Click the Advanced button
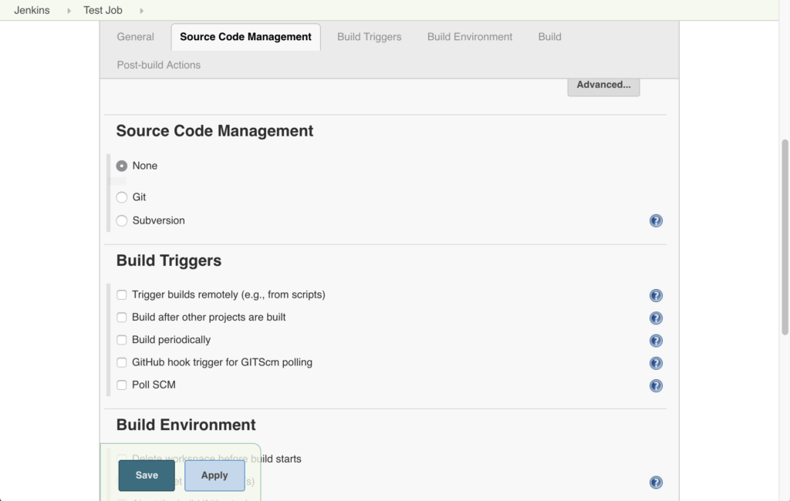Image resolution: width=790 pixels, height=501 pixels. (603, 85)
